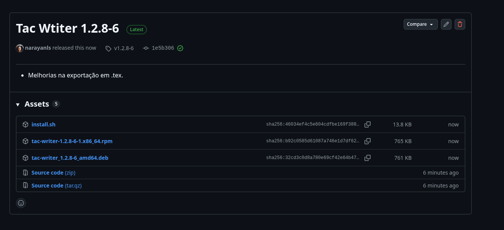Download tac-writer_1.2.8-6_amd64.deb
The width and height of the screenshot is (504, 230).
tap(70, 158)
